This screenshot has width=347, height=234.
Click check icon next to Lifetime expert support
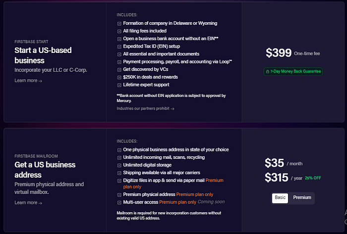click(x=119, y=85)
